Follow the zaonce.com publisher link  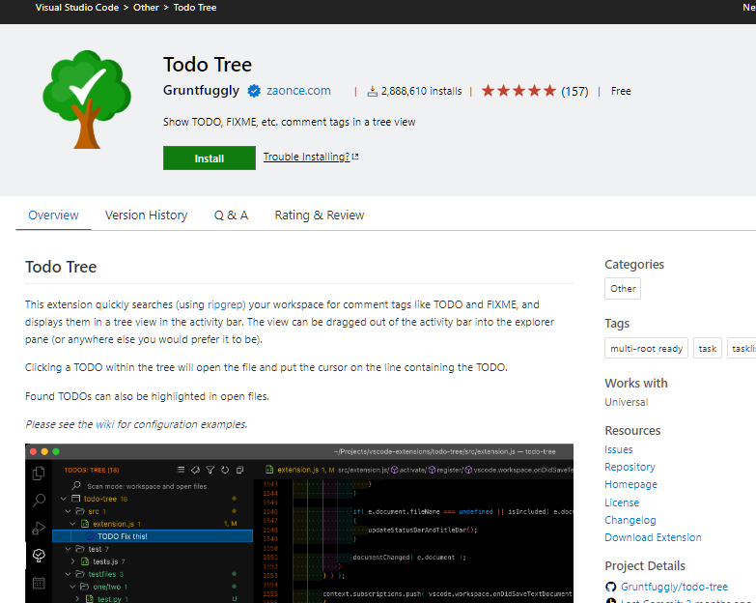[298, 91]
